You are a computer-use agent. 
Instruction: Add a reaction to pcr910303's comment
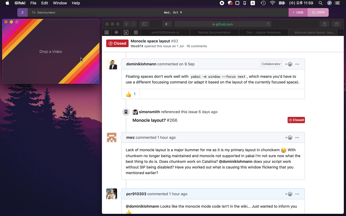click(x=289, y=194)
